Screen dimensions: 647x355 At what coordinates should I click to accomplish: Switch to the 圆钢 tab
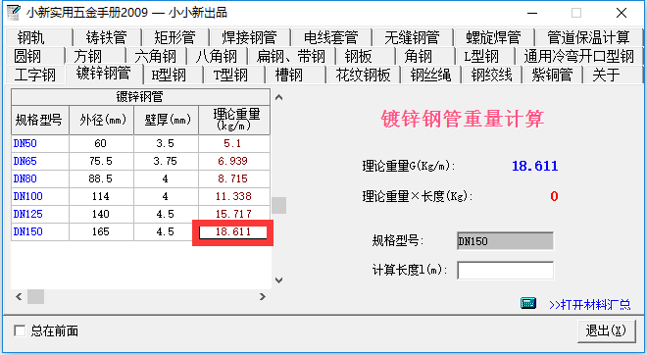pyautogui.click(x=34, y=56)
